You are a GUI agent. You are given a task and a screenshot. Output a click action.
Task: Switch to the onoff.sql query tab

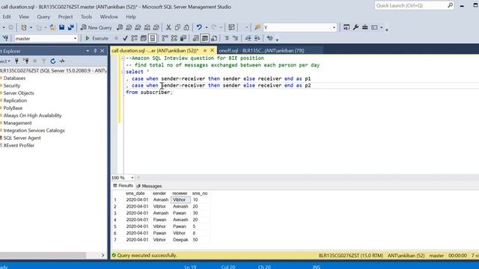(x=261, y=51)
